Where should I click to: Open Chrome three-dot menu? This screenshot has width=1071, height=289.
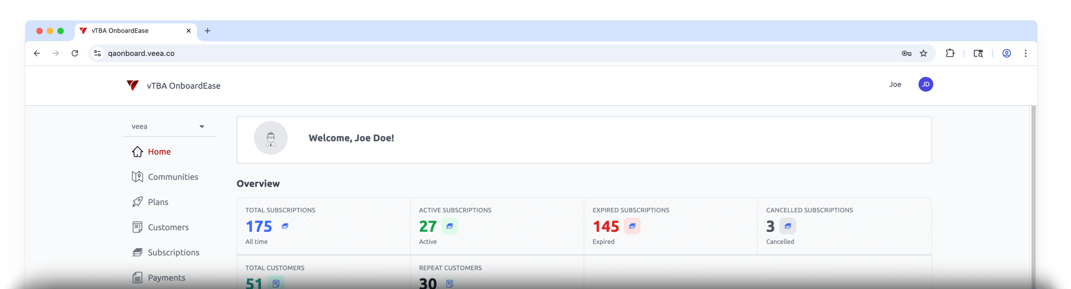pos(1026,53)
